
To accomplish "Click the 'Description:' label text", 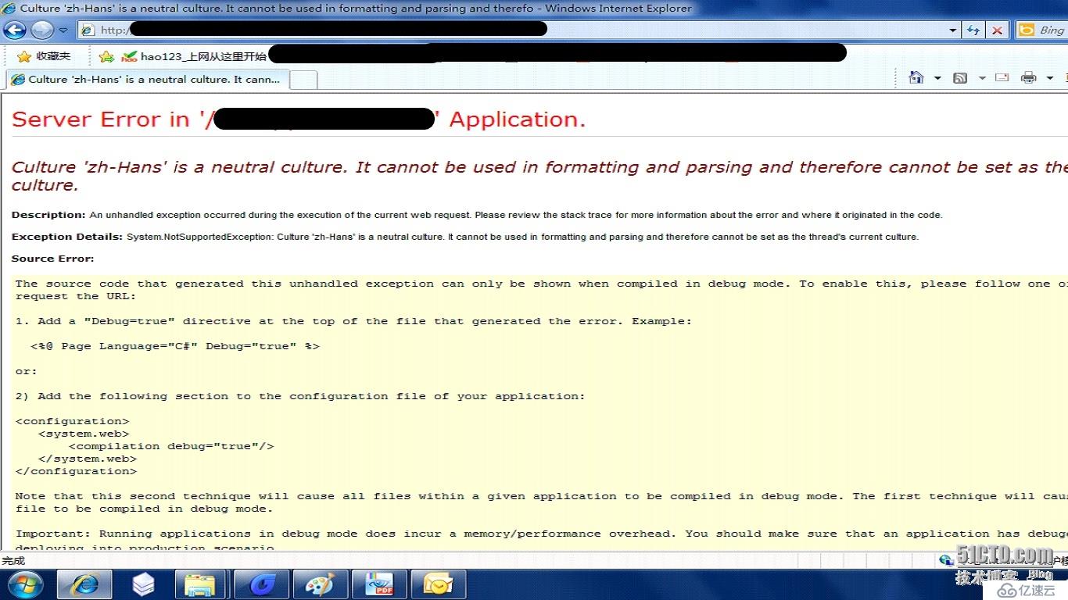I will point(48,215).
